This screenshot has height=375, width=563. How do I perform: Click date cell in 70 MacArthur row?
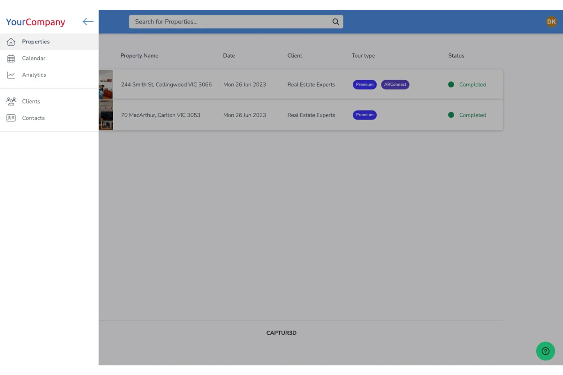244,115
